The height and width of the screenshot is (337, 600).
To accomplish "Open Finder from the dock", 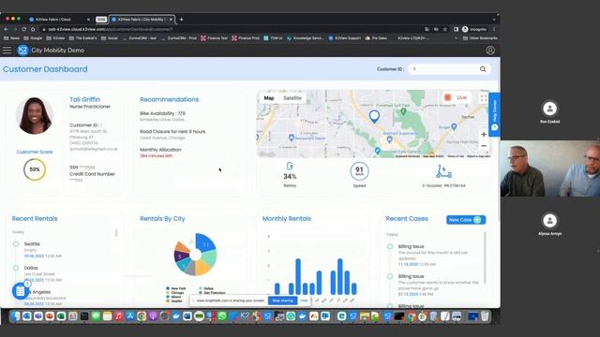I will [15, 316].
